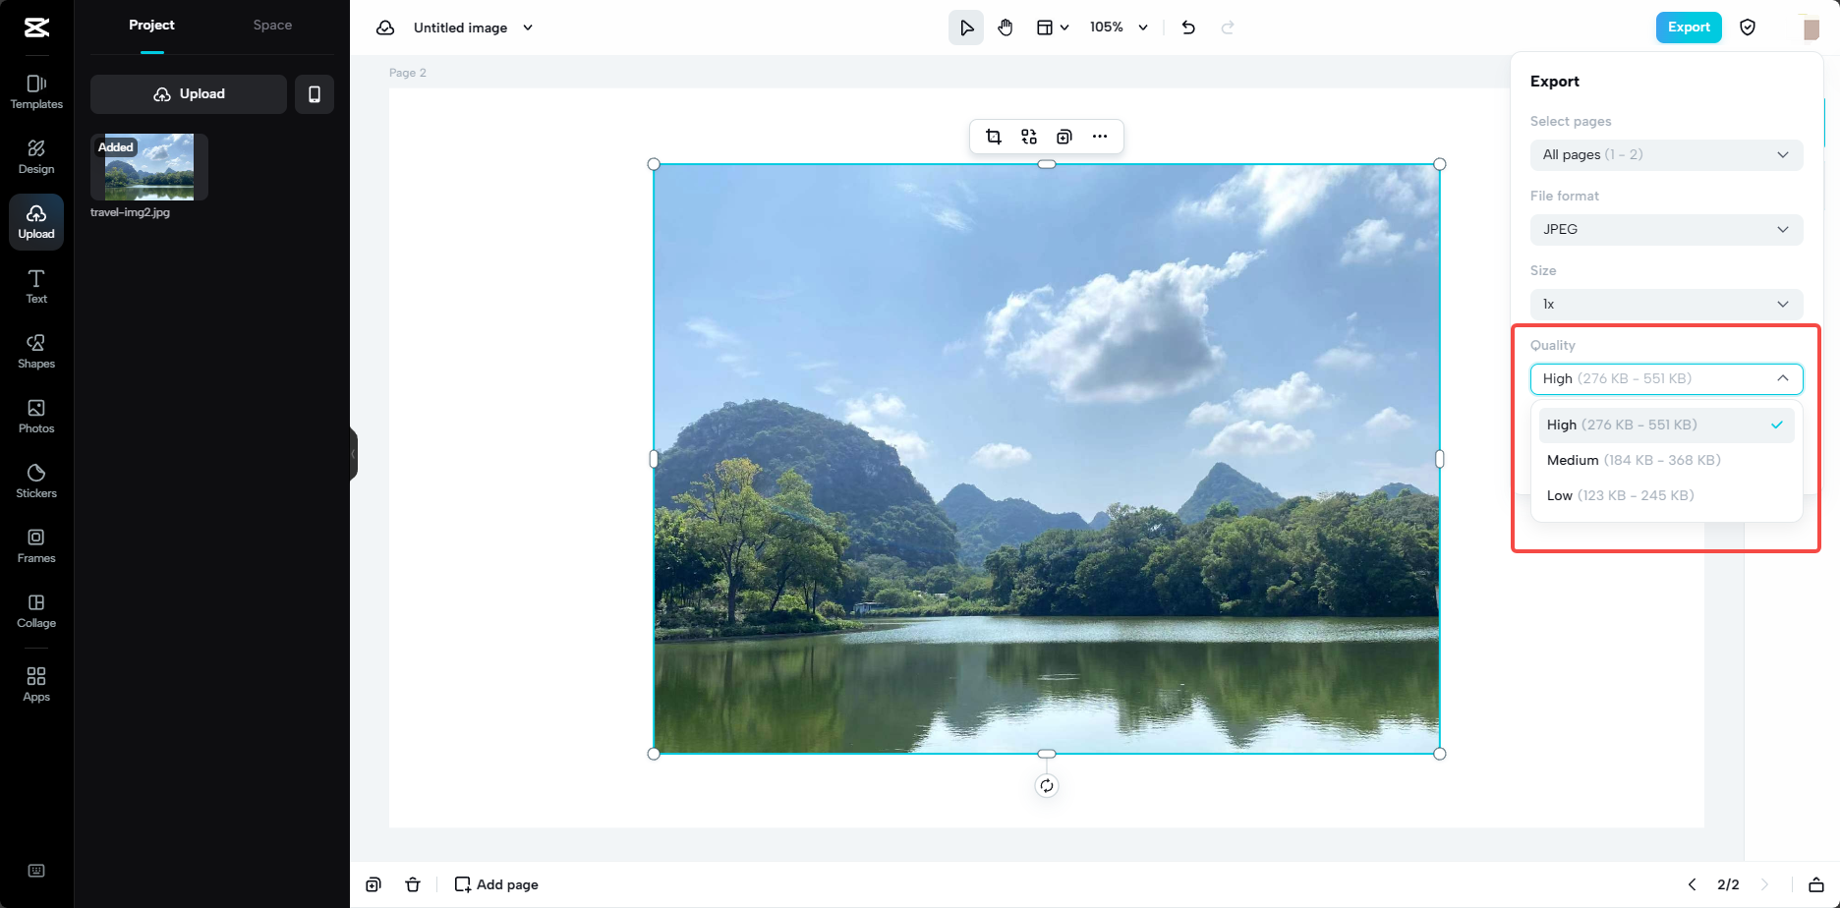Open the Text panel
The width and height of the screenshot is (1840, 908).
pos(36,287)
